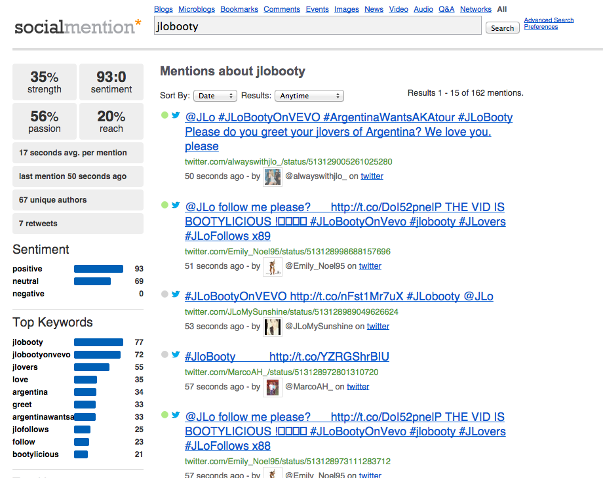Click the socialmention logo

click(77, 27)
